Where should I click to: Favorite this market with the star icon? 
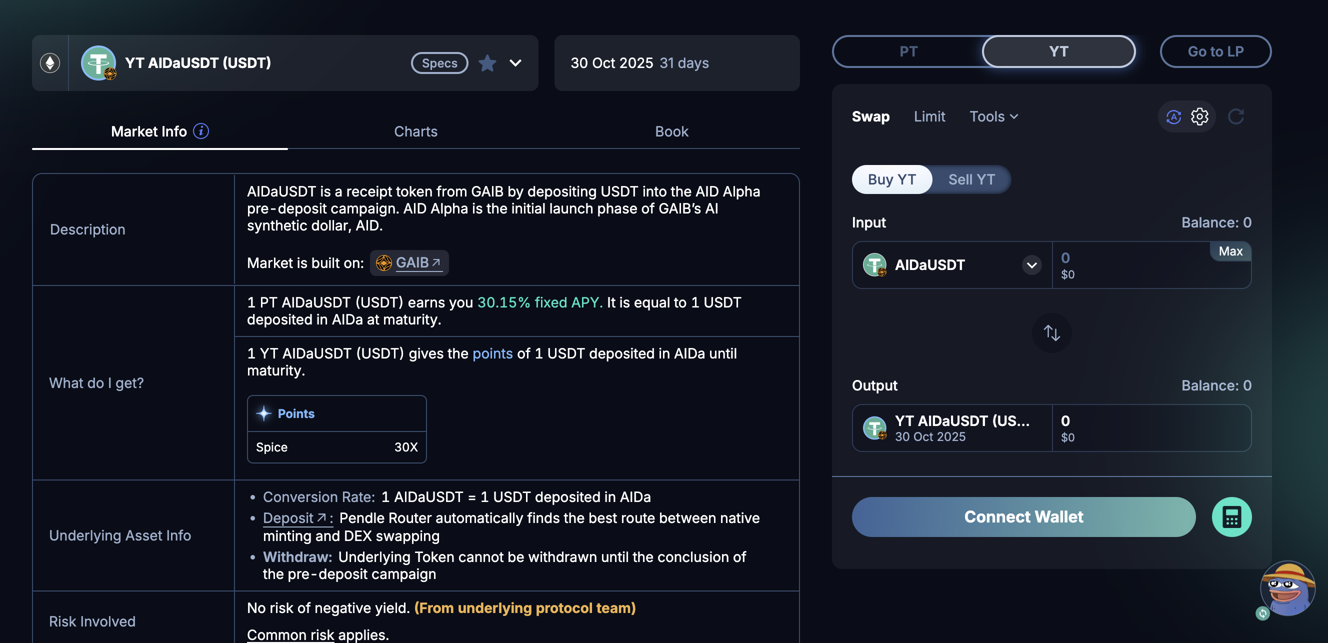[486, 63]
